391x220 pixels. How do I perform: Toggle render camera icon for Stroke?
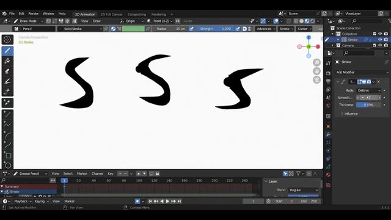tap(386, 39)
